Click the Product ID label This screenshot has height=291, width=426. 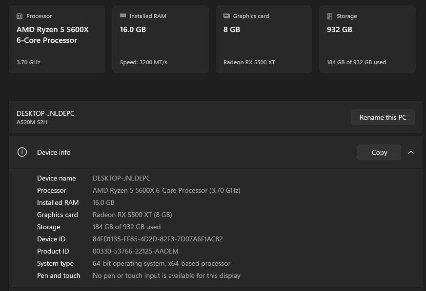[x=53, y=252]
